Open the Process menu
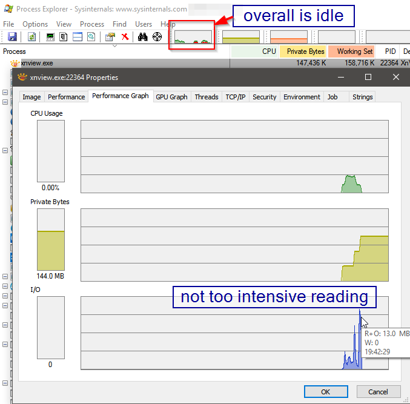Screen dimensions: 410x404 tap(92, 24)
